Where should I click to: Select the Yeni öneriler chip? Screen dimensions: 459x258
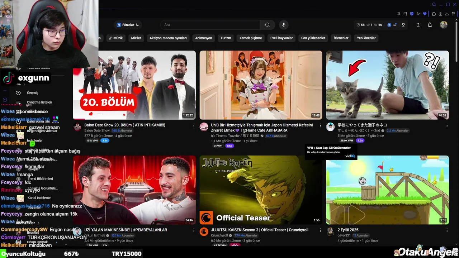pyautogui.click(x=366, y=38)
